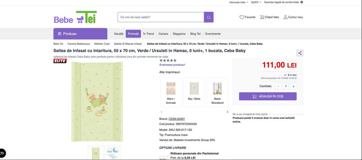Expand GDPR dropdown

pyautogui.click(x=256, y=2)
